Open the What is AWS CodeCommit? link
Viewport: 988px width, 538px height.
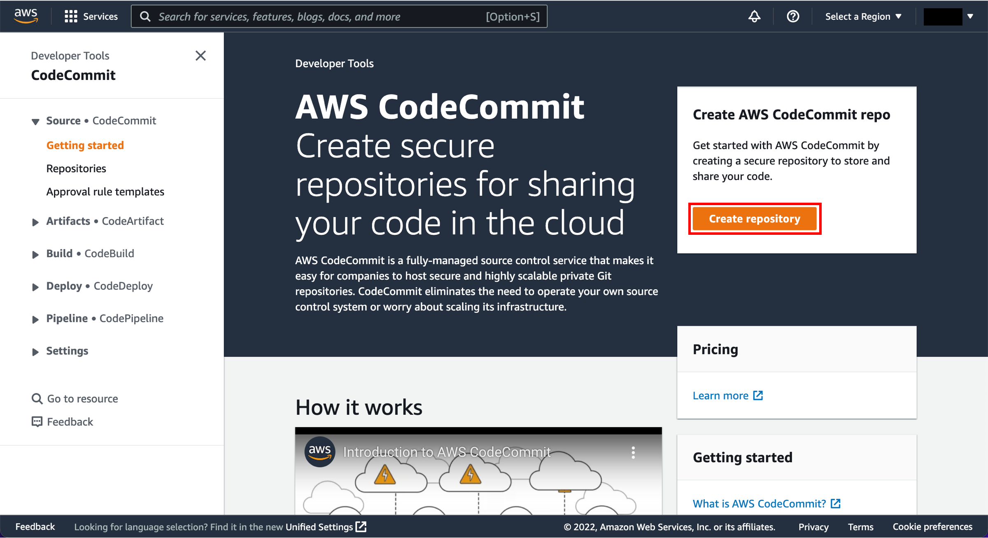pos(759,503)
